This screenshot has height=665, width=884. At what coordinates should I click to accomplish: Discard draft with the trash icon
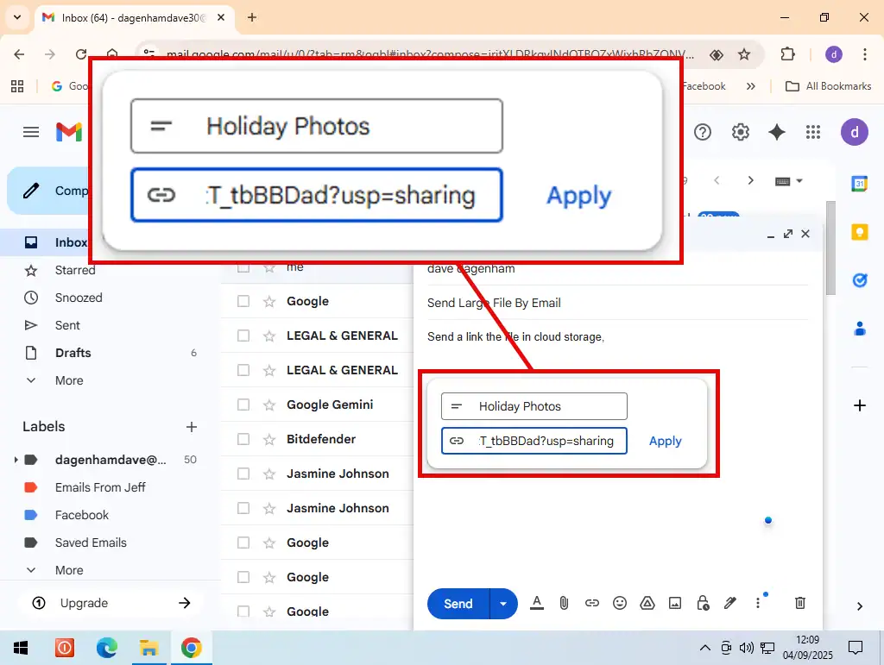(799, 603)
